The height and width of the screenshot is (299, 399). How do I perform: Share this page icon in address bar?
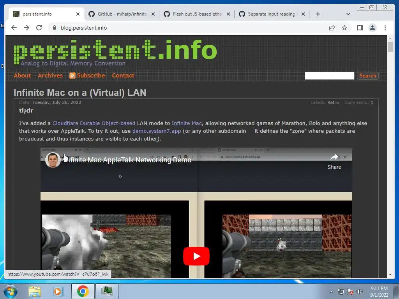(x=332, y=28)
